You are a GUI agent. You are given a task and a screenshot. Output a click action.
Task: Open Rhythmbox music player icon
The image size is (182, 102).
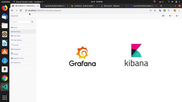(5, 34)
